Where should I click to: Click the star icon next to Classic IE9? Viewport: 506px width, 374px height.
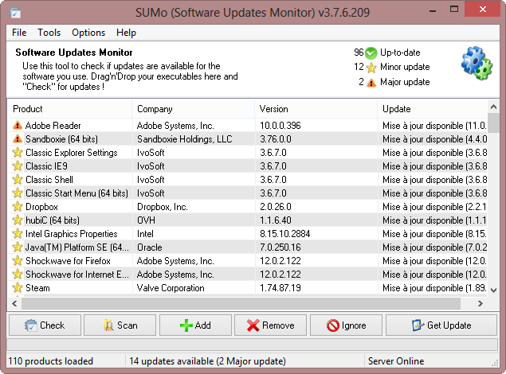click(x=18, y=166)
